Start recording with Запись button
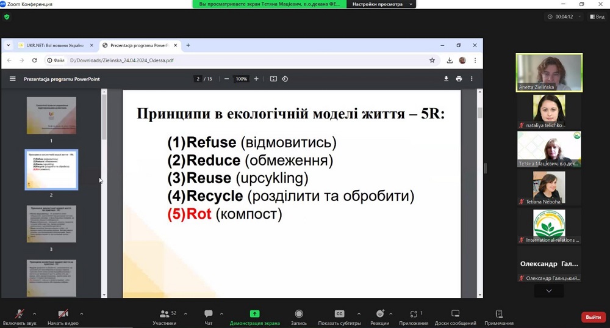 (299, 314)
